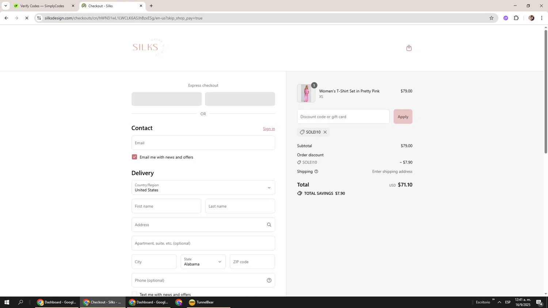Expand the tab search dropdown arrow

[5, 6]
